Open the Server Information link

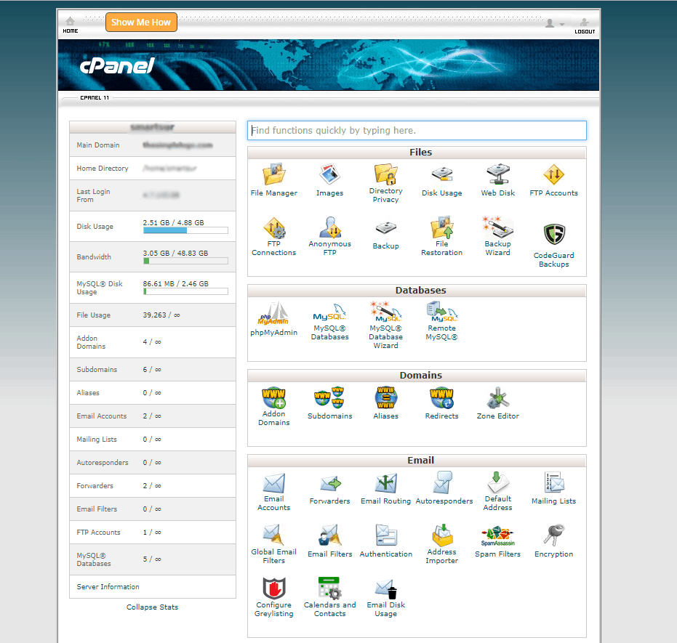108,586
